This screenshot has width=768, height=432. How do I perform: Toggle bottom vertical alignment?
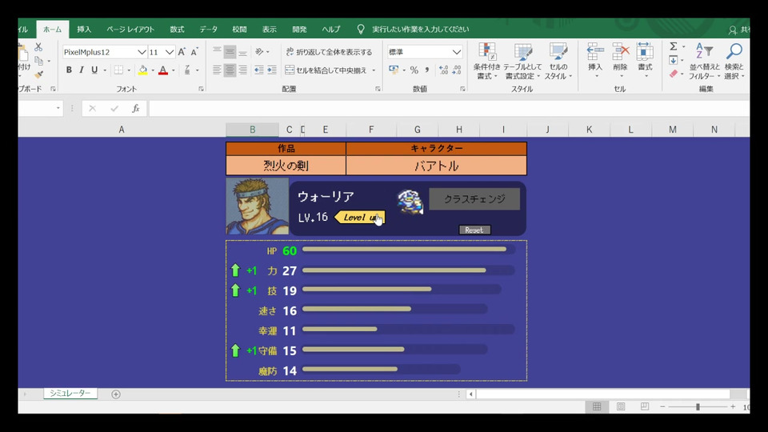[x=242, y=52]
